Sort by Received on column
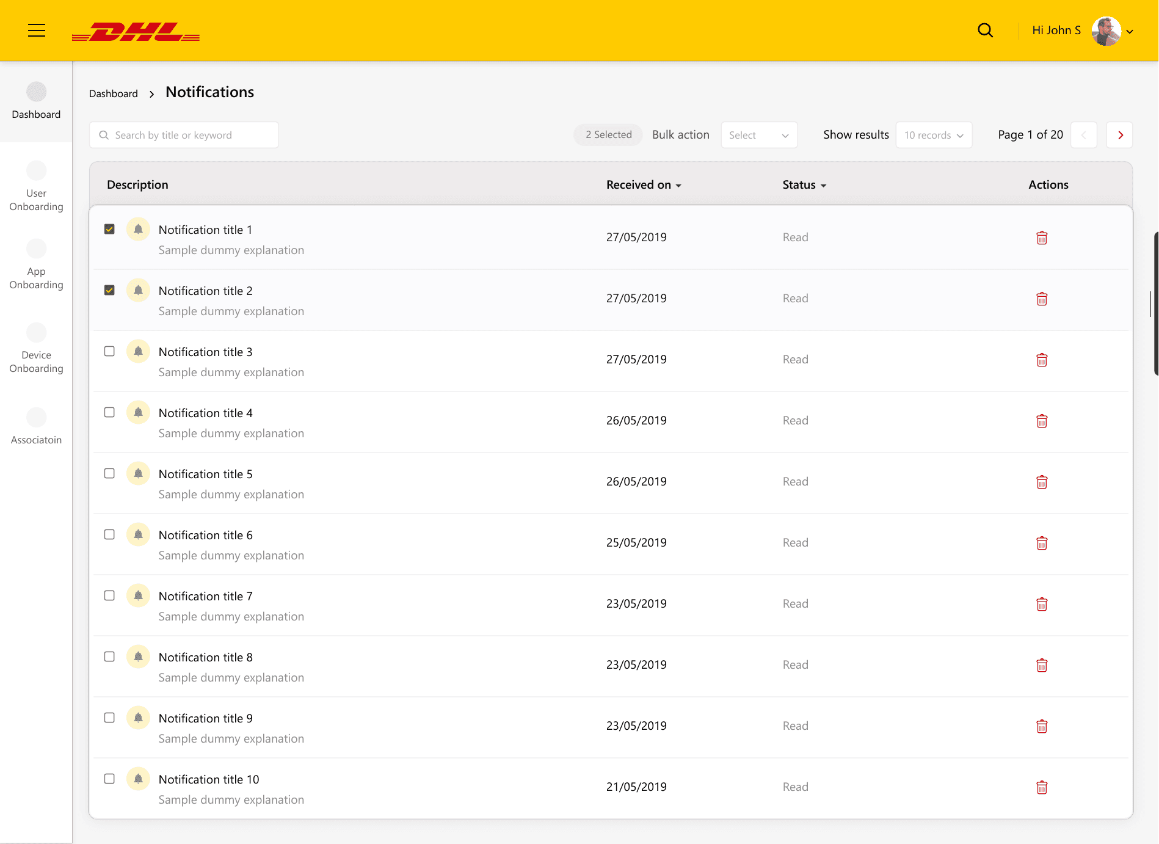Image resolution: width=1159 pixels, height=844 pixels. coord(644,184)
